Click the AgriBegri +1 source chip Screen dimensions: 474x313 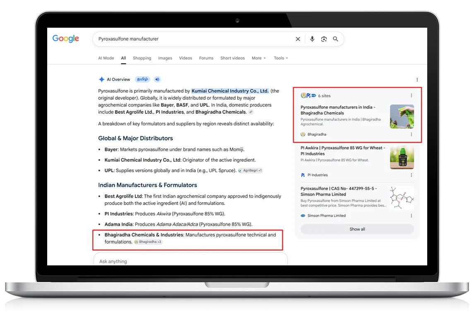tap(250, 171)
